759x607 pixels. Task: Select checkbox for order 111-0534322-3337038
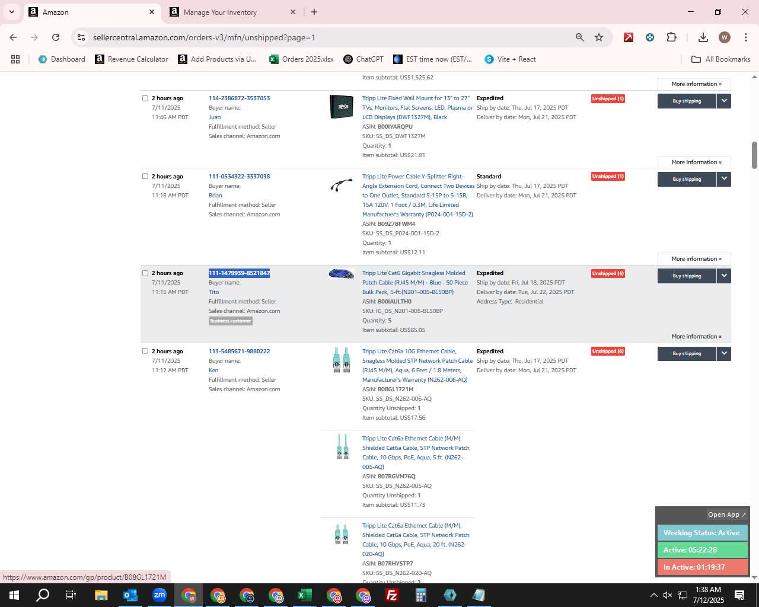click(145, 177)
